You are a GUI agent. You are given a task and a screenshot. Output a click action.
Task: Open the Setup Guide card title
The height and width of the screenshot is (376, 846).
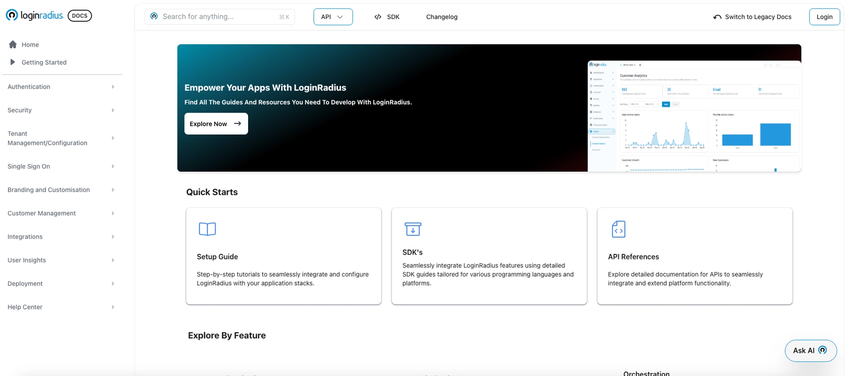217,257
